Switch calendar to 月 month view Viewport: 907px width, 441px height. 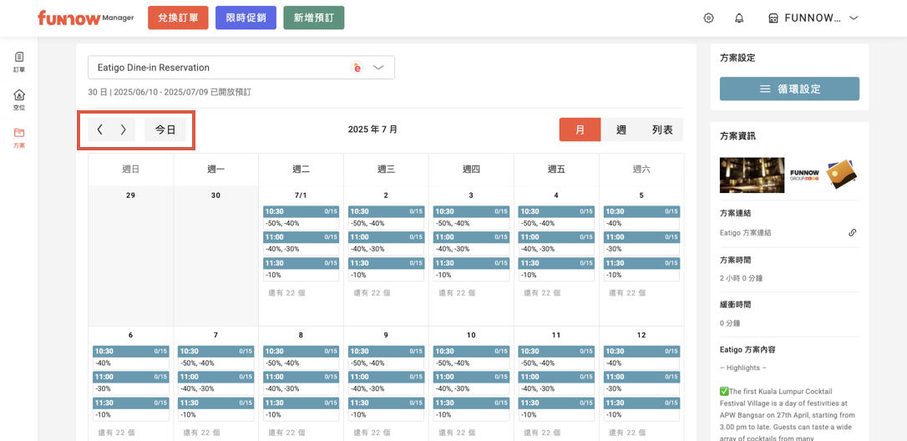[x=580, y=129]
